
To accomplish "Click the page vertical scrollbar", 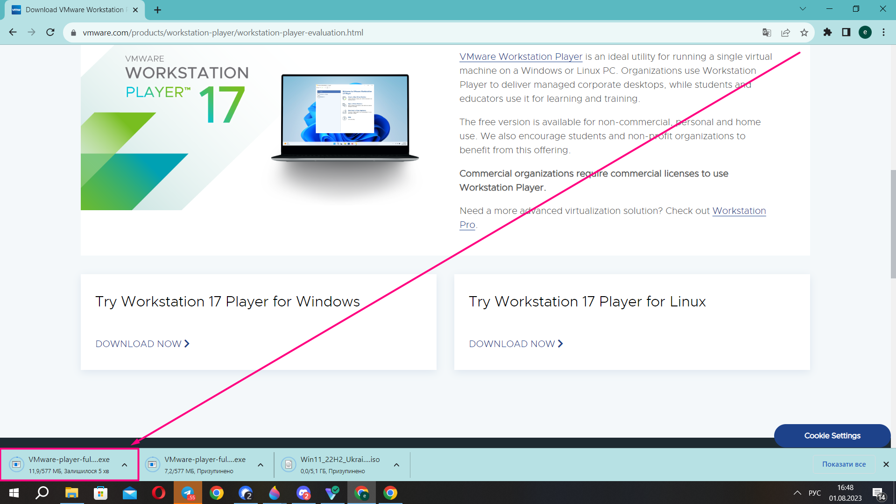I will (893, 224).
